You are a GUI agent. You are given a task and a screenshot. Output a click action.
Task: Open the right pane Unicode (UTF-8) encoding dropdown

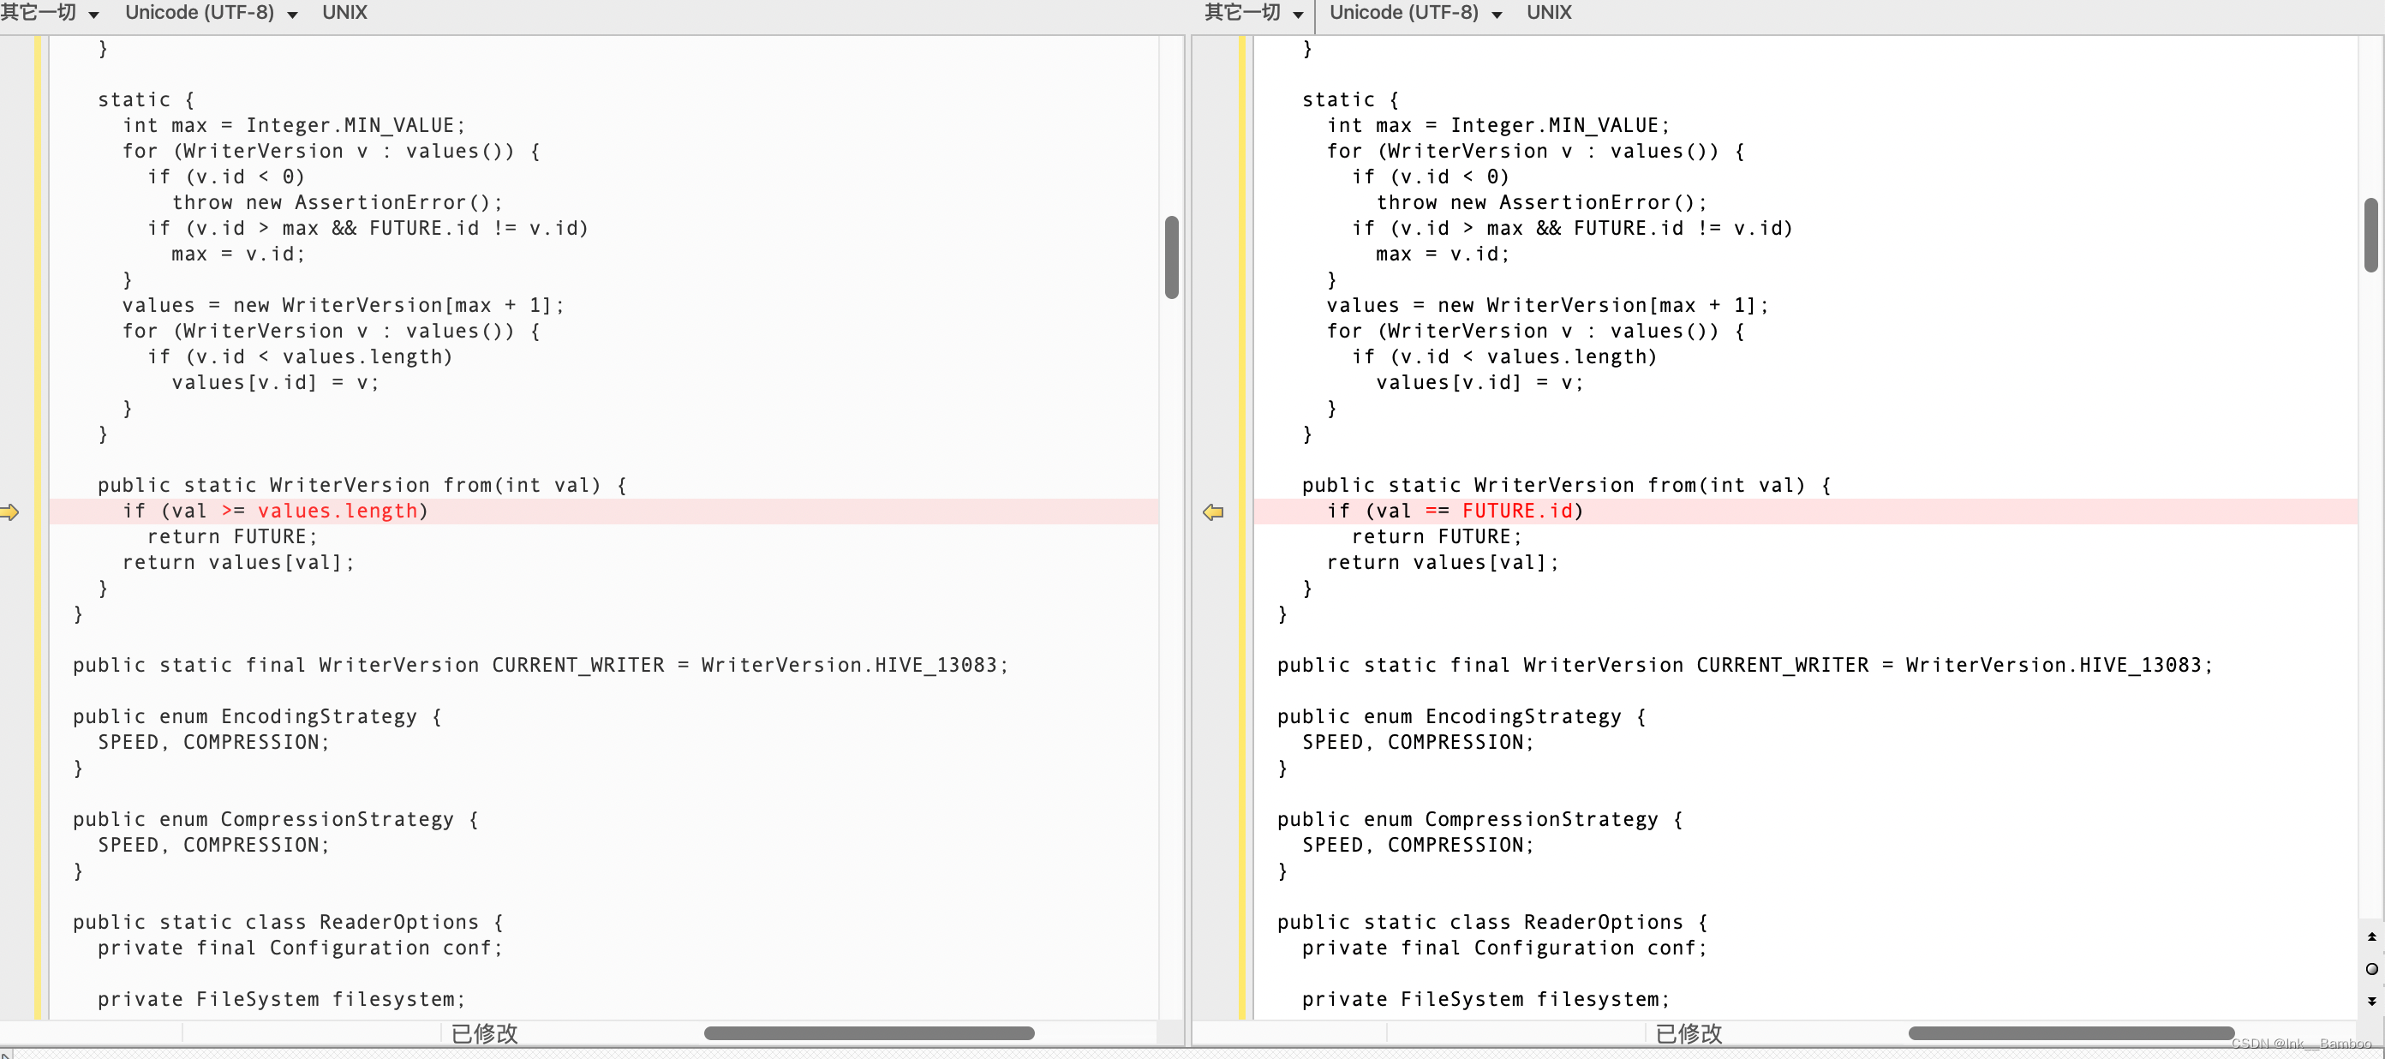1415,13
